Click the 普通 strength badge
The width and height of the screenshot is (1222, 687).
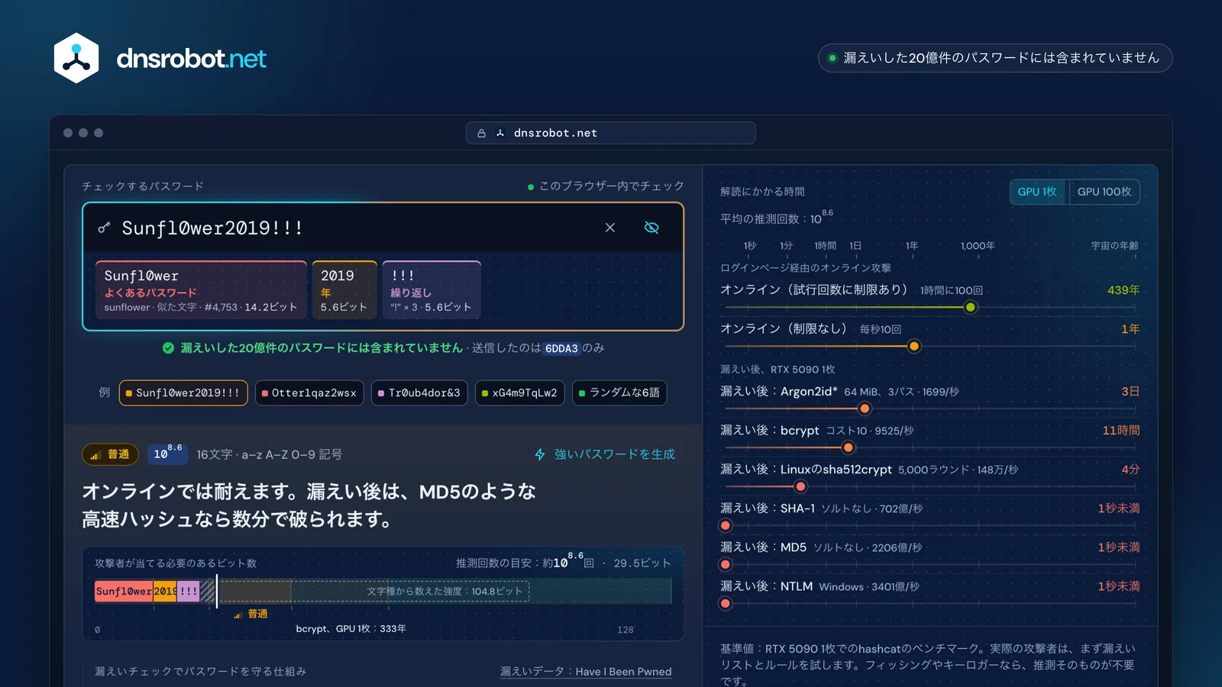(110, 454)
